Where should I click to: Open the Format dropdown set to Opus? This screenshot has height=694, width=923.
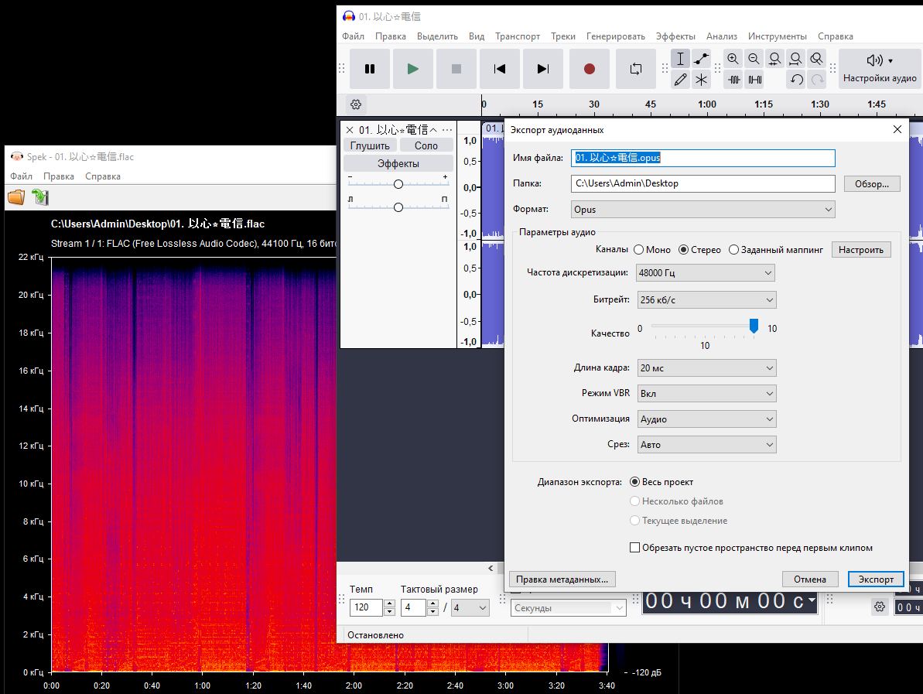(703, 210)
